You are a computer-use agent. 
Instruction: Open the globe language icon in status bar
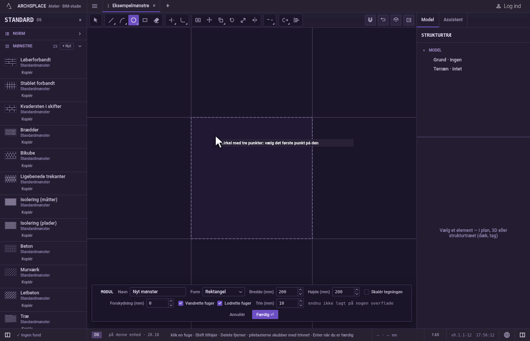(x=507, y=335)
